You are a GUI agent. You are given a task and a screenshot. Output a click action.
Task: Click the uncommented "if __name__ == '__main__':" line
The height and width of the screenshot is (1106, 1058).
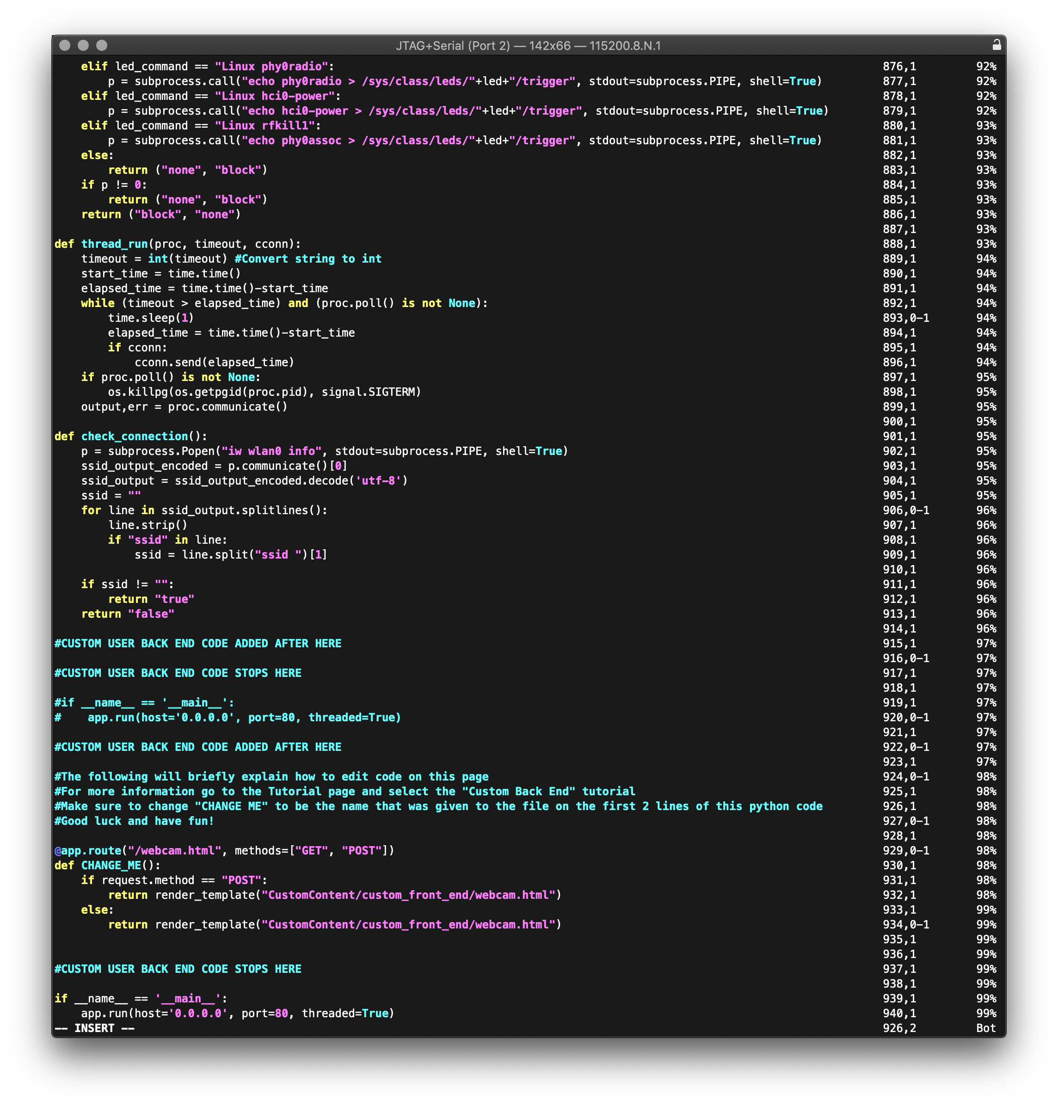pyautogui.click(x=141, y=999)
